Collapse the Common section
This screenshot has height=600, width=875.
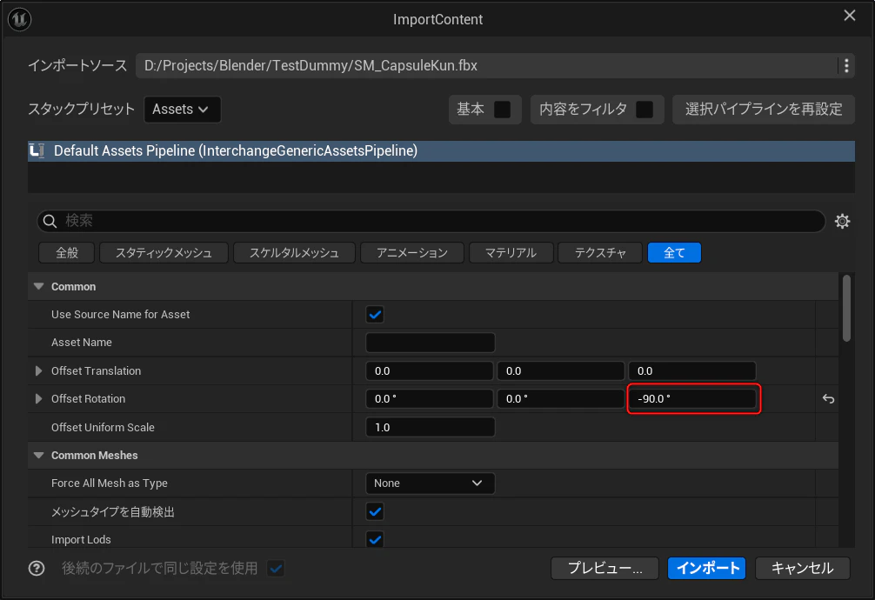pyautogui.click(x=38, y=286)
